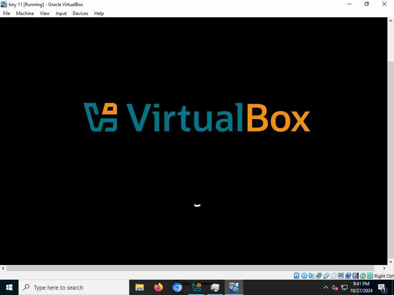394x295 pixels.
Task: Click the muted volume tray icon
Action: point(335,287)
